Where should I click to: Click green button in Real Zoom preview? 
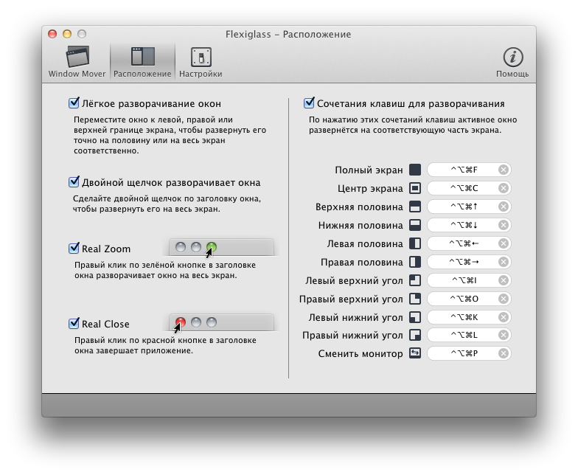[212, 247]
